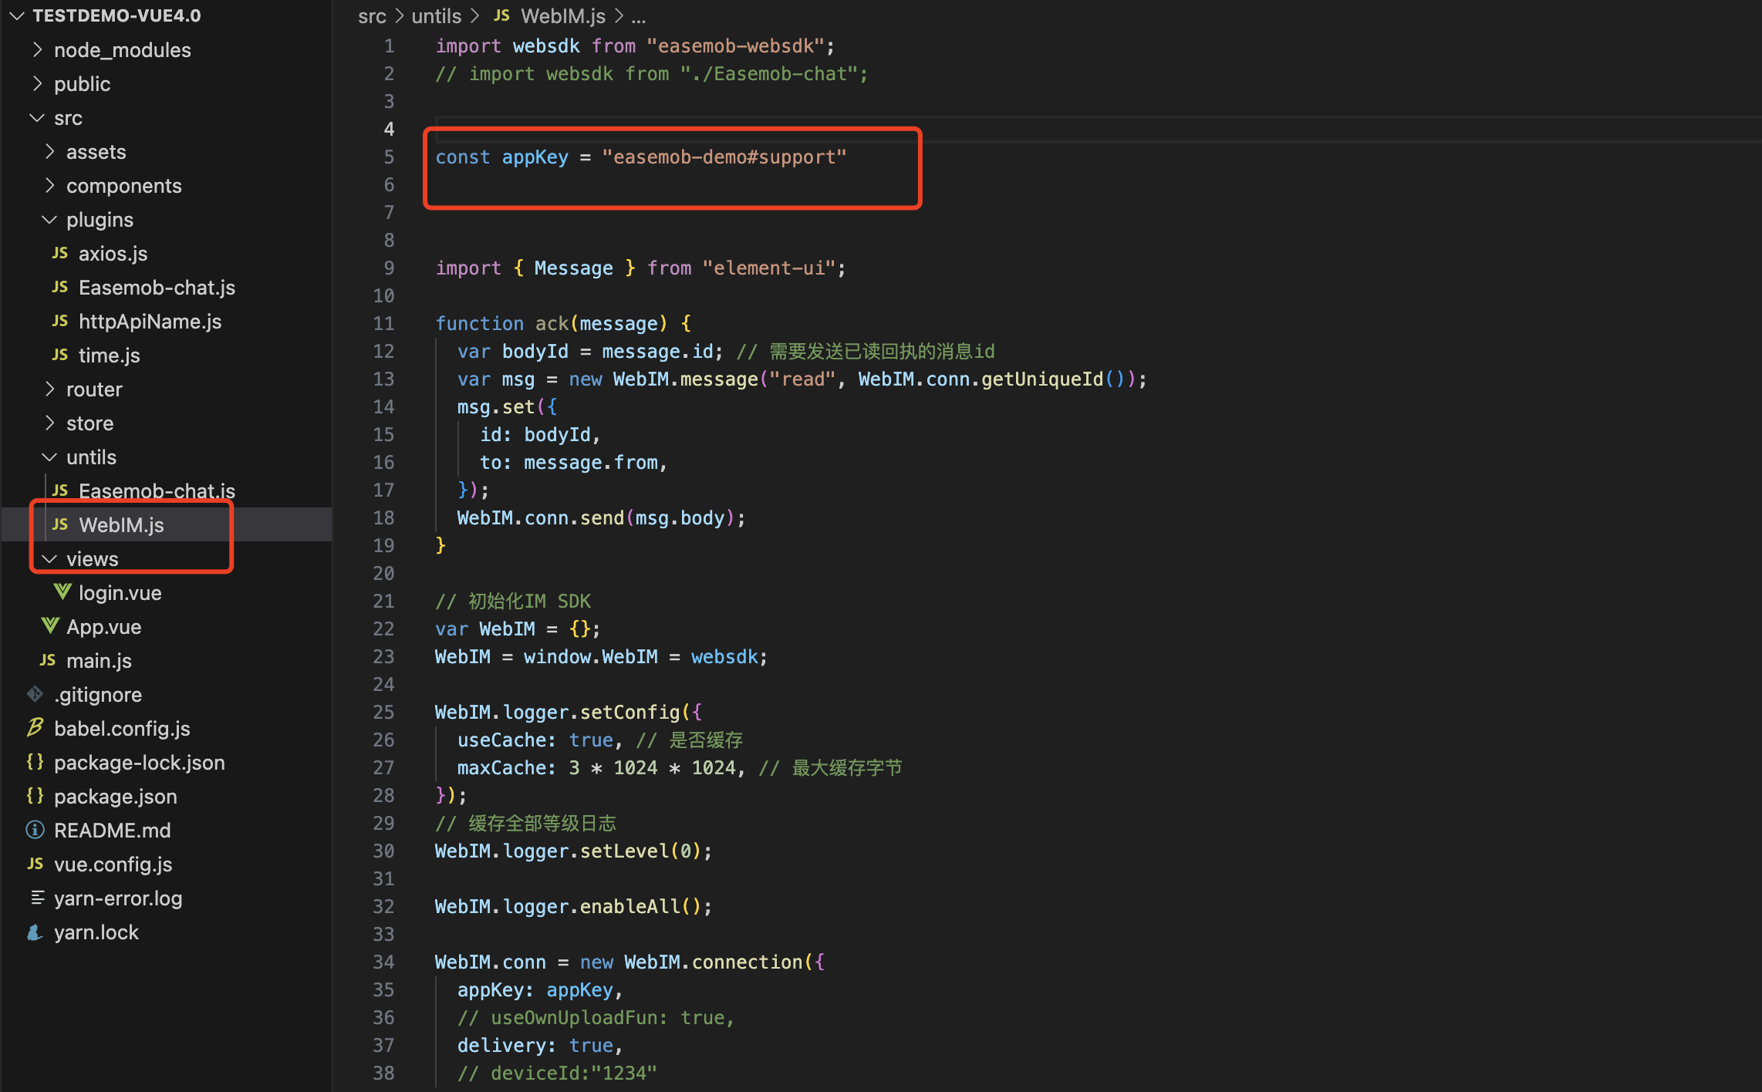The width and height of the screenshot is (1762, 1092).
Task: Click WebIM.js in the breadcrumb path
Action: [x=563, y=16]
